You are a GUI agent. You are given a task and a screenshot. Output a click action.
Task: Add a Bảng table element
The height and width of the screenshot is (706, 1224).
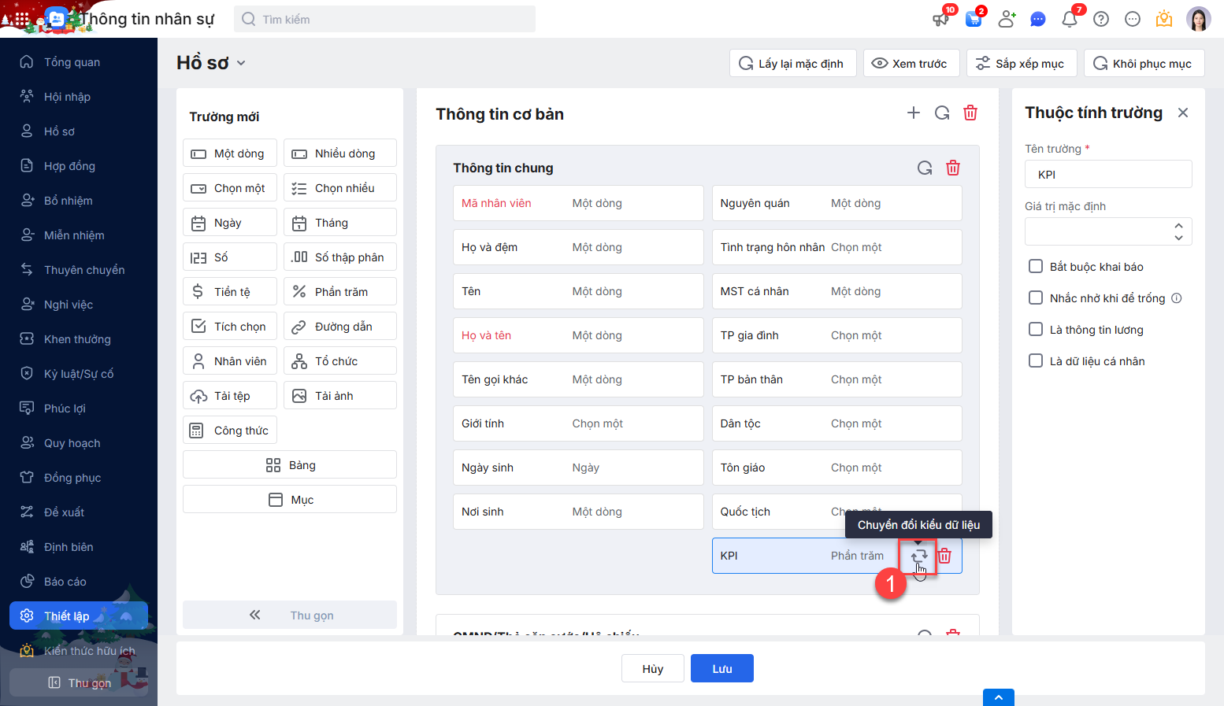click(x=290, y=464)
